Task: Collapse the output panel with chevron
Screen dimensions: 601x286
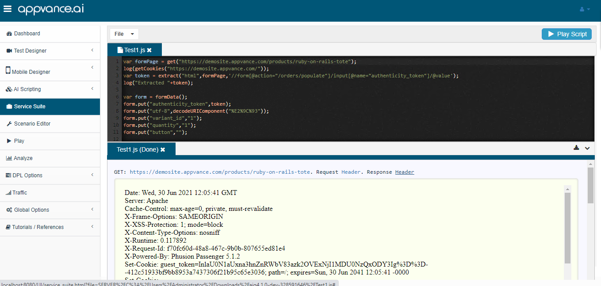Action: click(587, 149)
